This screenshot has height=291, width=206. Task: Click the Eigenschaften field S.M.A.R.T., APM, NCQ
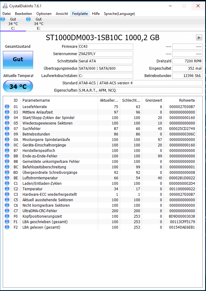(x=140, y=90)
